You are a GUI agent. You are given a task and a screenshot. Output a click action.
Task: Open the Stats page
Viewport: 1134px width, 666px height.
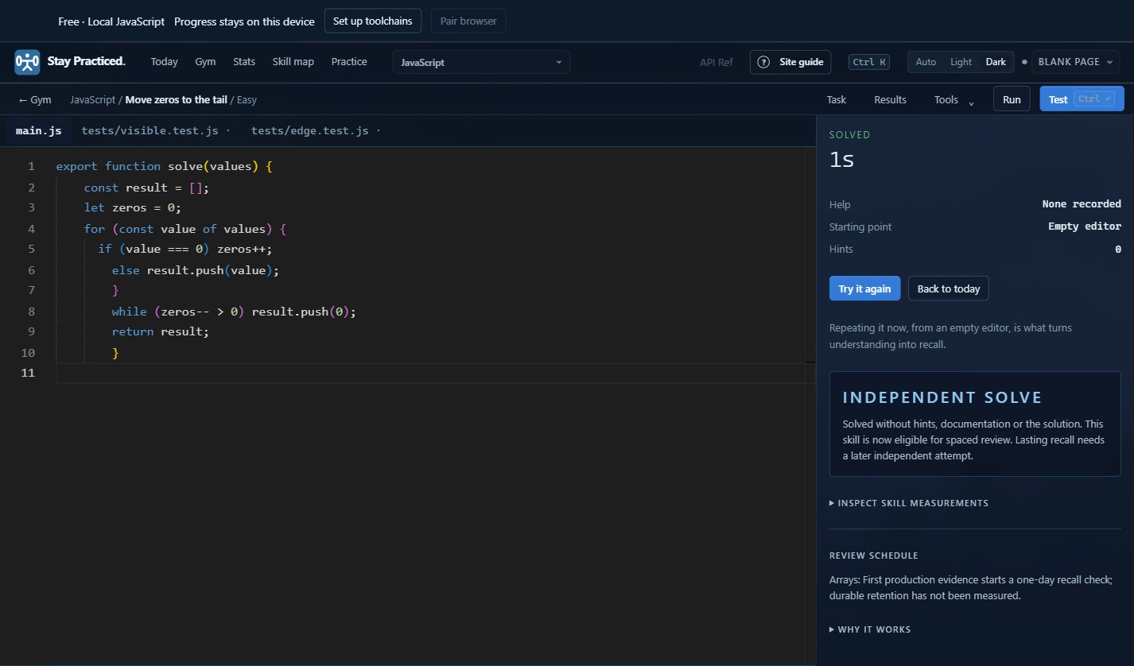click(x=244, y=62)
